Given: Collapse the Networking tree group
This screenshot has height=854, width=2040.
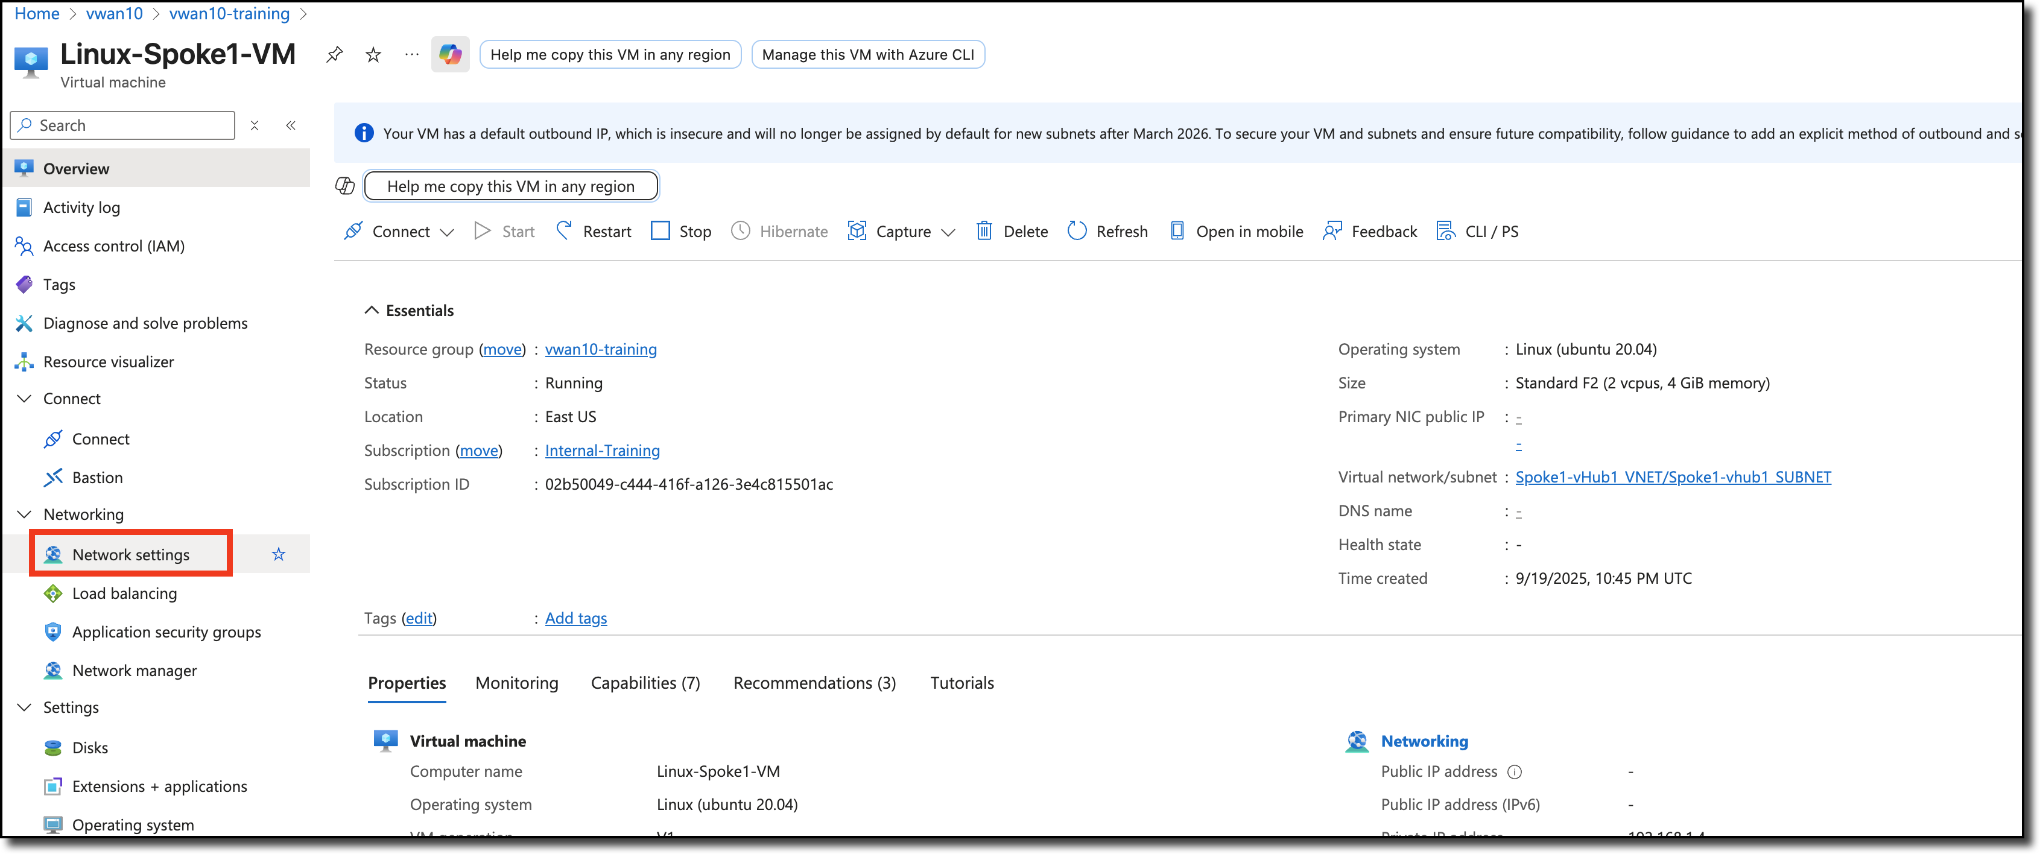Looking at the screenshot, I should click(x=25, y=514).
